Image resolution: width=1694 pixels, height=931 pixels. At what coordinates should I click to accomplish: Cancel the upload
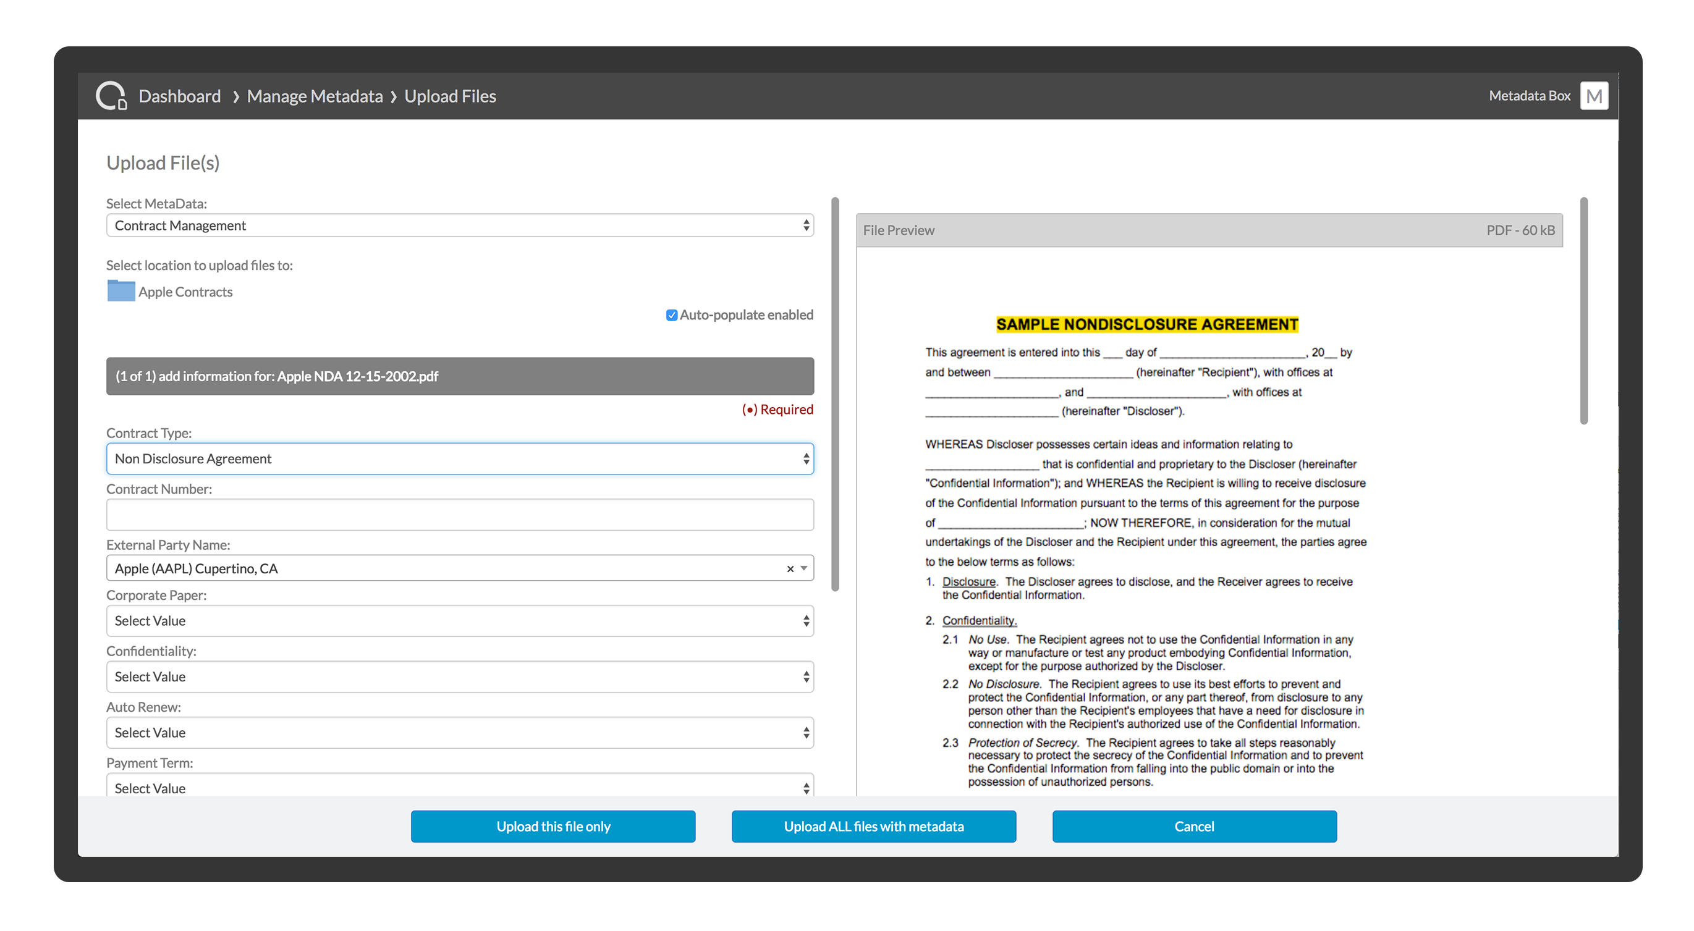click(x=1194, y=827)
